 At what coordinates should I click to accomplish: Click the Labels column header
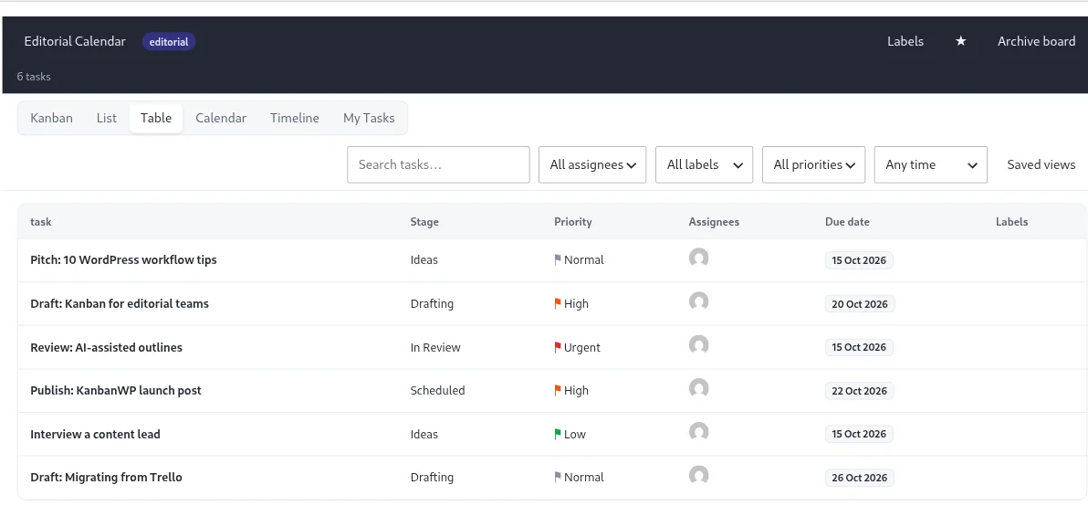point(1011,222)
